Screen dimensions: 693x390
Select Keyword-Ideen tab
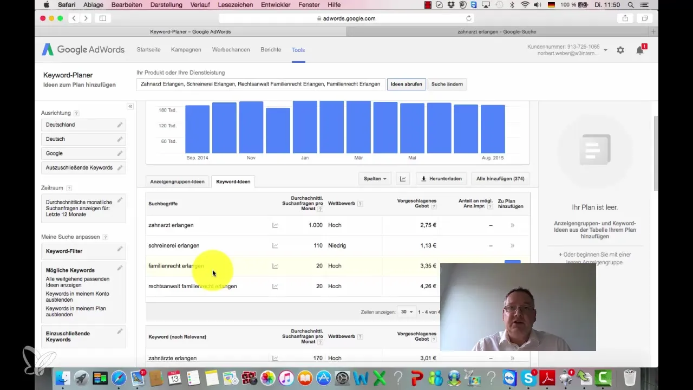coord(233,181)
